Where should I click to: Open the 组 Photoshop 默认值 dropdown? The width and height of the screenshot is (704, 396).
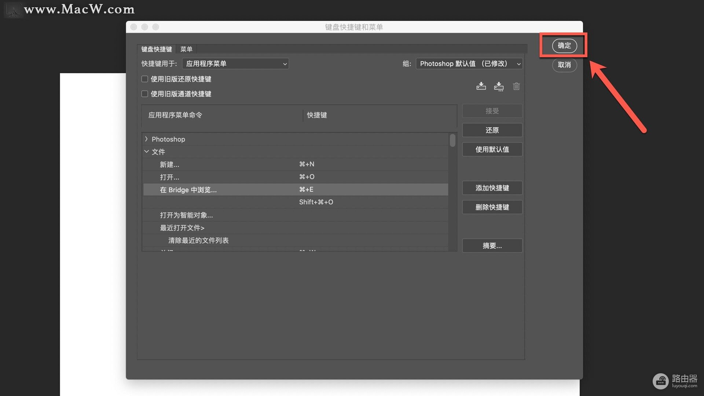click(469, 64)
